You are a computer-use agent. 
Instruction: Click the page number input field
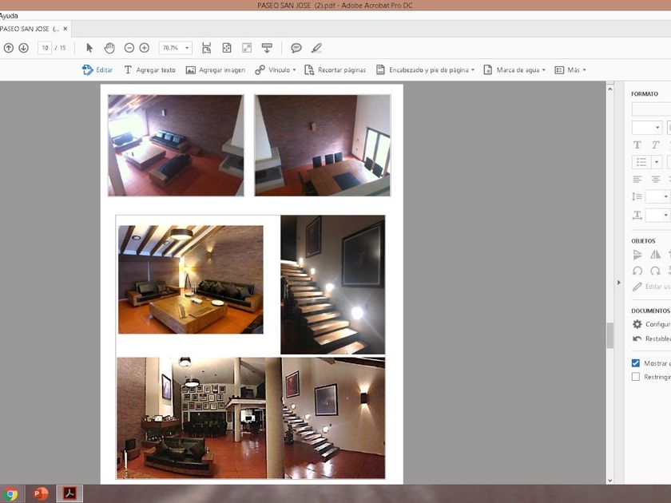click(x=45, y=48)
